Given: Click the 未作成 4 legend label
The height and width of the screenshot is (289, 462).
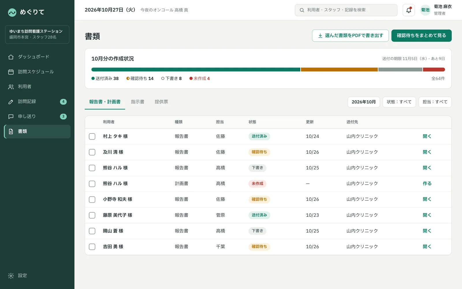Looking at the screenshot, I should (200, 79).
